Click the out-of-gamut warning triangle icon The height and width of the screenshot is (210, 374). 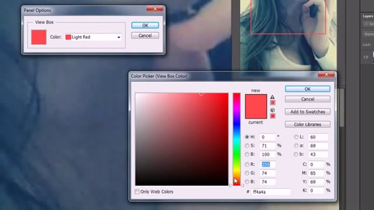[x=272, y=97]
